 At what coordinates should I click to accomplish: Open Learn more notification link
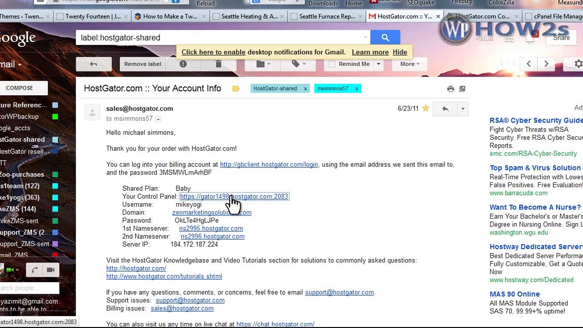tap(370, 52)
